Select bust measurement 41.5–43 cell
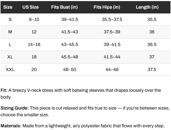171x130 pixels. click(70, 32)
